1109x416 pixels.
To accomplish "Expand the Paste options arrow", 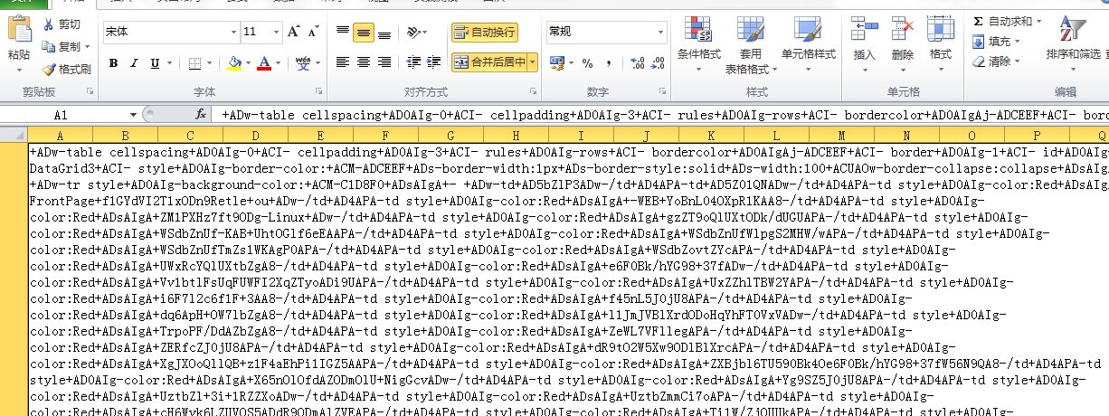I will tap(19, 69).
